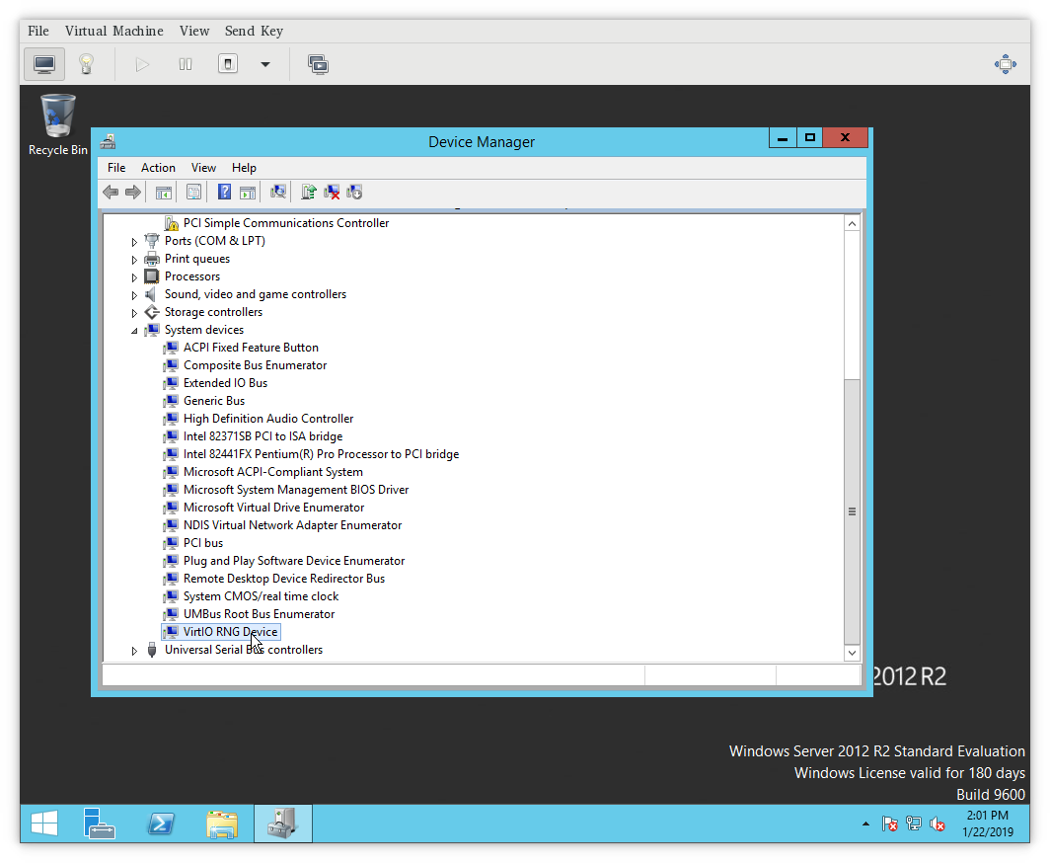Open the Action menu in Device Manager
This screenshot has width=1050, height=863.
click(x=158, y=168)
